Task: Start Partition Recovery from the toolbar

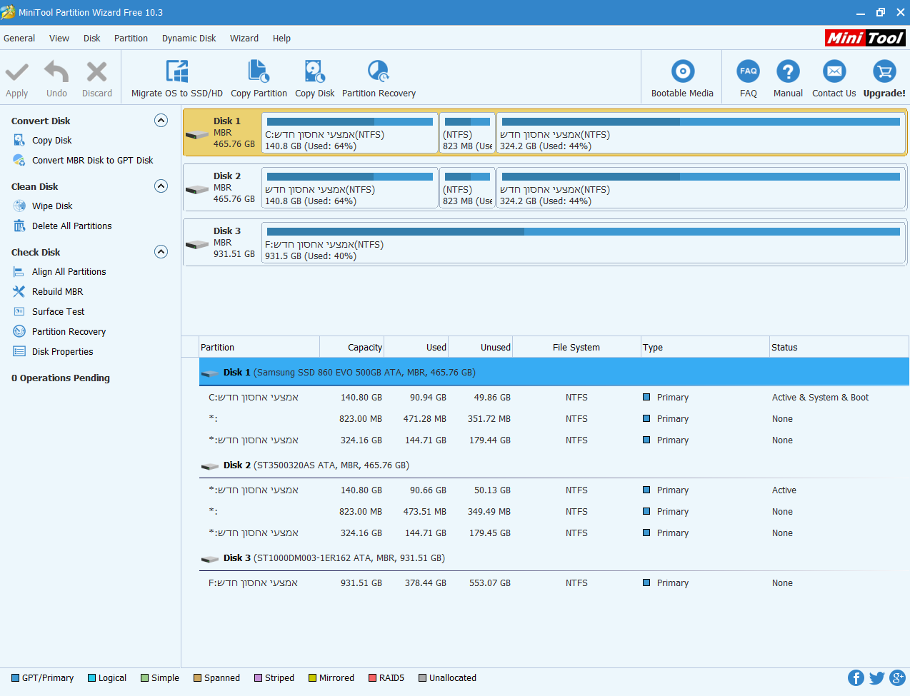Action: click(378, 71)
